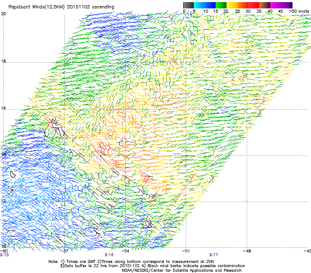311x273 pixels.
Task: Click the green 15-20 knots color band
Action: pos(221,5)
